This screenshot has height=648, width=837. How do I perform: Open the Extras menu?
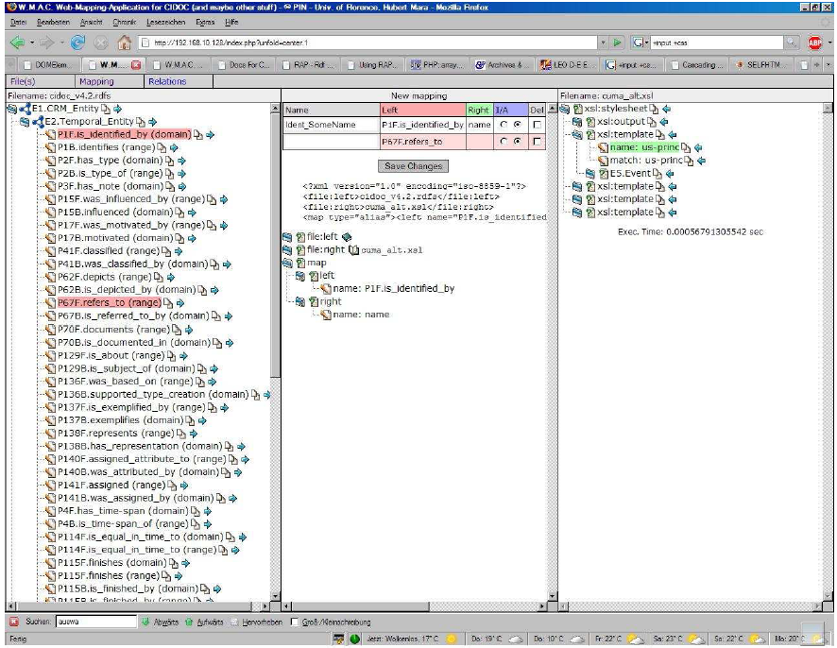click(205, 22)
